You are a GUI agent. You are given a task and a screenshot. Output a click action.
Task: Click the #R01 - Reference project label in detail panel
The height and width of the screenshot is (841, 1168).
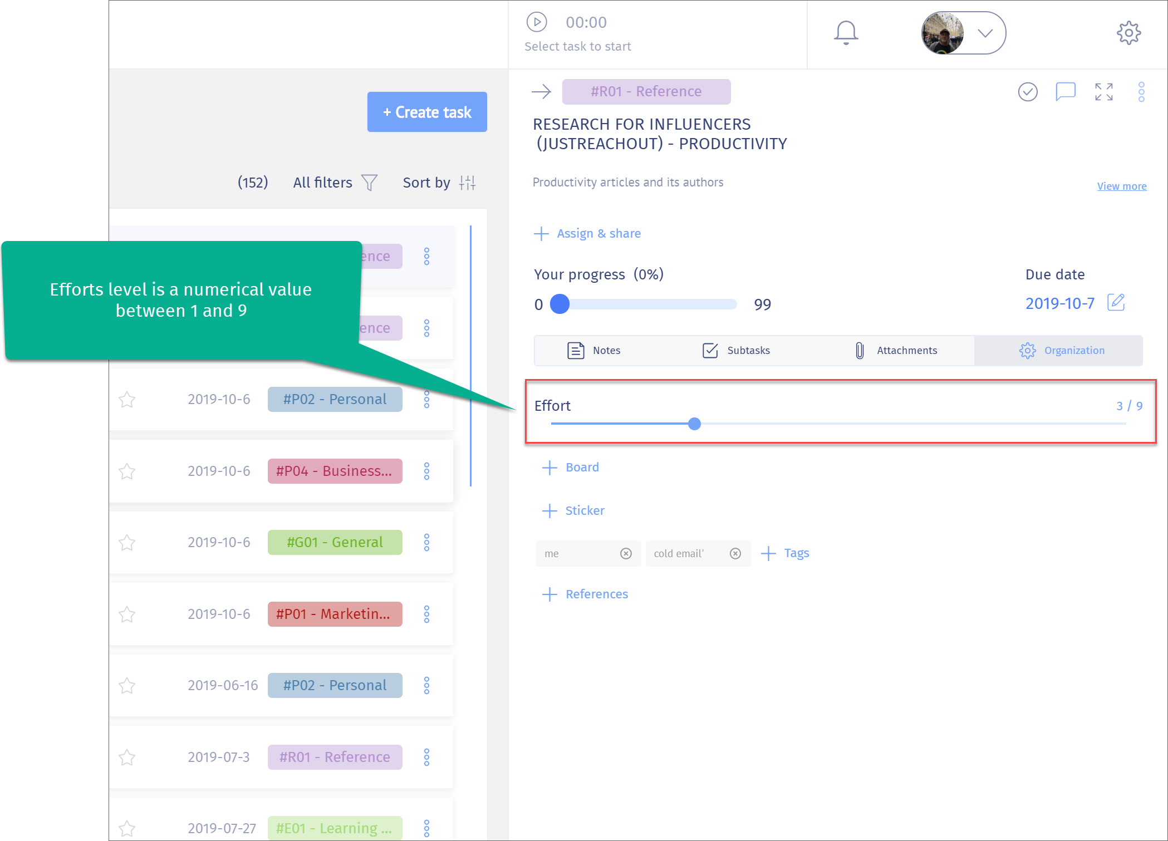click(x=646, y=91)
